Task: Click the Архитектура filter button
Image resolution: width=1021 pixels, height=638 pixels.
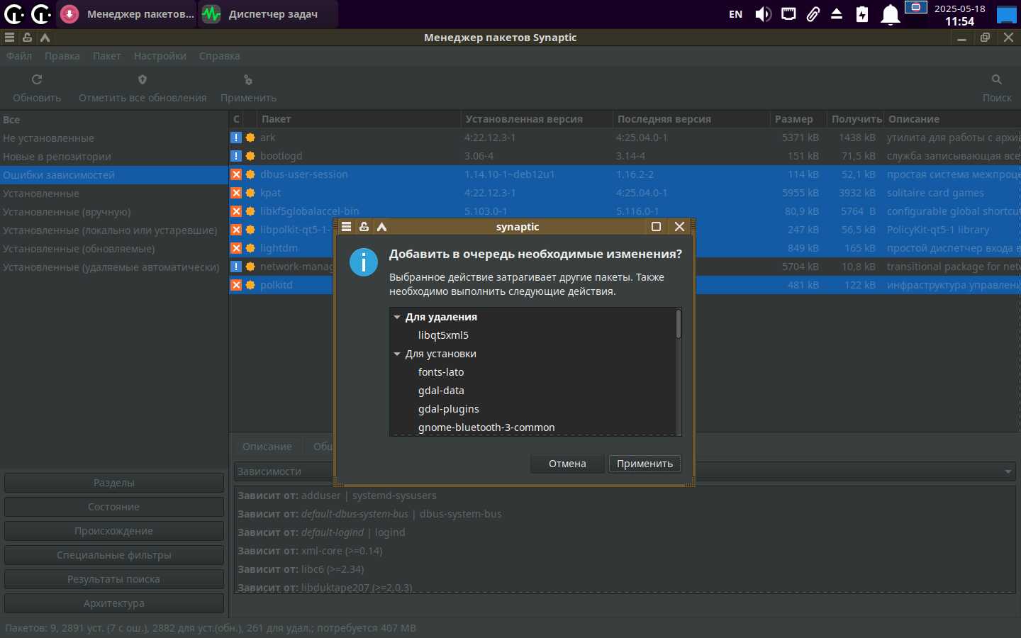Action: pyautogui.click(x=114, y=603)
